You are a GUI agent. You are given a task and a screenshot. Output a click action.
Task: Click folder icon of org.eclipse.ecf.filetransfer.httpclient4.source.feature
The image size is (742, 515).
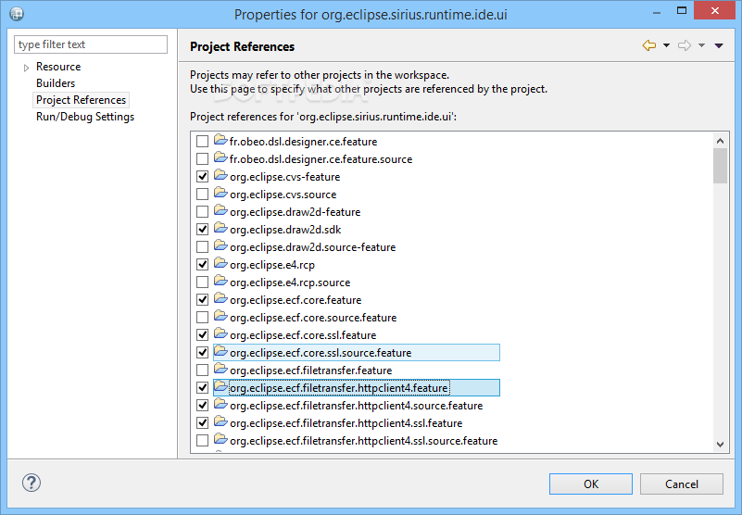coord(220,403)
